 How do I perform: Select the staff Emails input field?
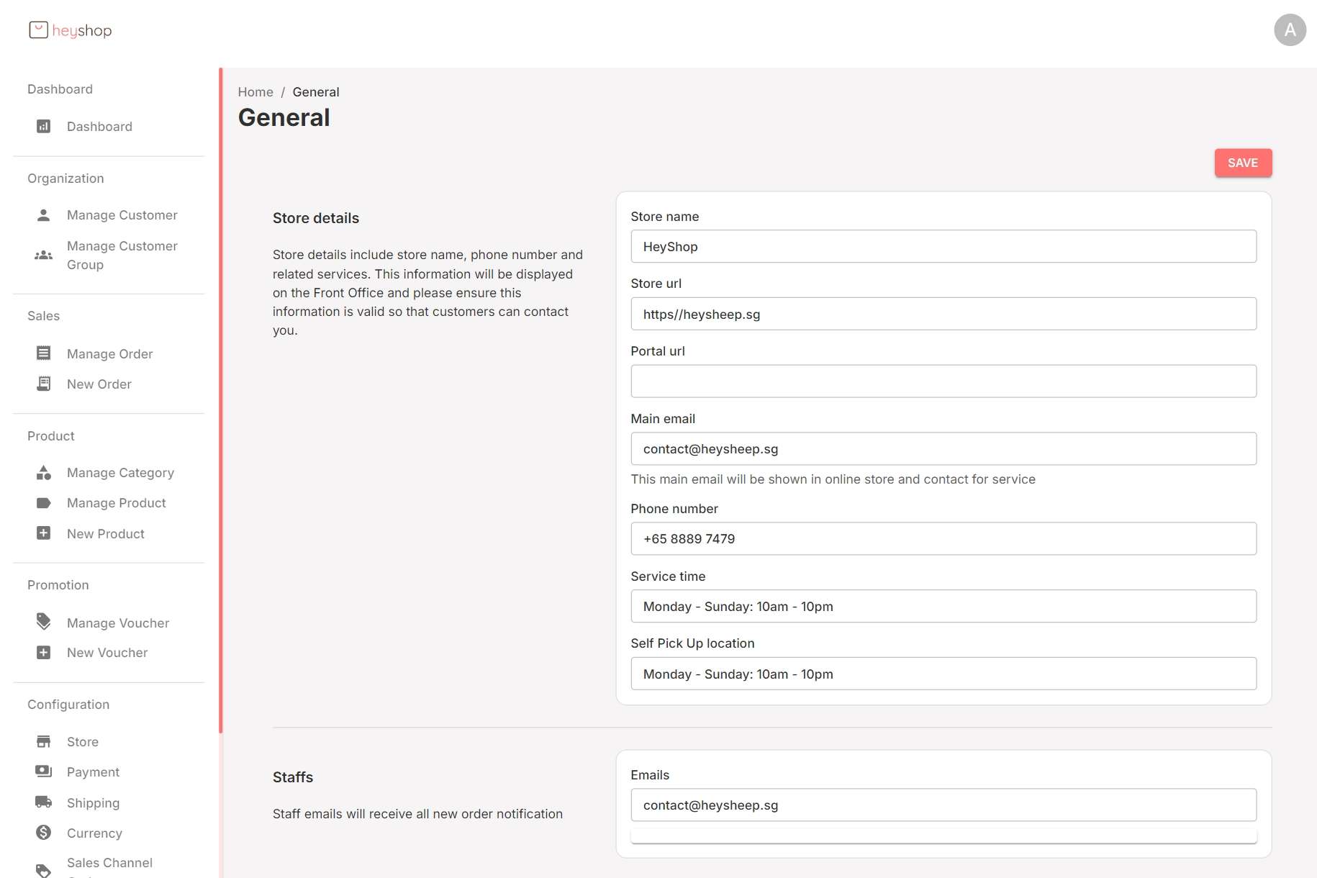(943, 805)
